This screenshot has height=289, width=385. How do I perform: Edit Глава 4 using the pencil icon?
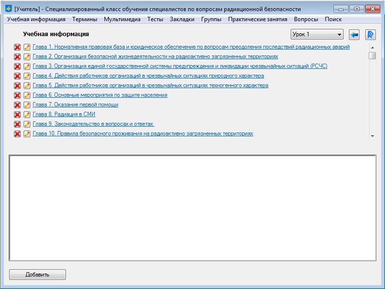pyautogui.click(x=27, y=76)
